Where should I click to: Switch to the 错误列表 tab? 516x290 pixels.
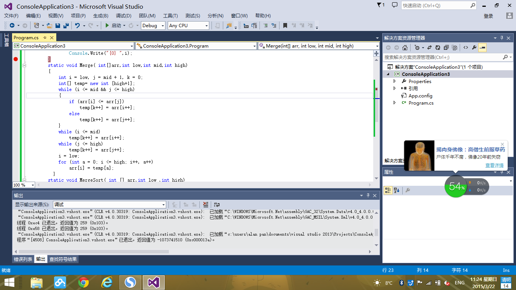pos(23,259)
